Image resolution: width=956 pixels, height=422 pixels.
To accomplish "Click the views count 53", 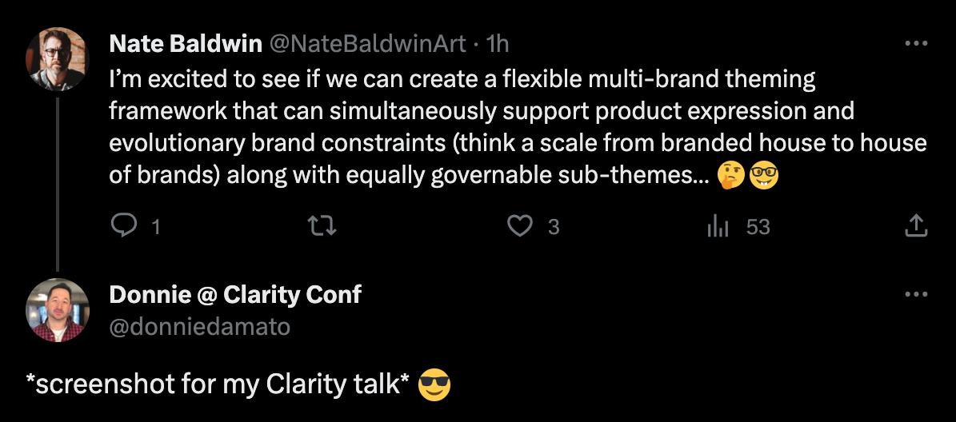I will tap(758, 227).
